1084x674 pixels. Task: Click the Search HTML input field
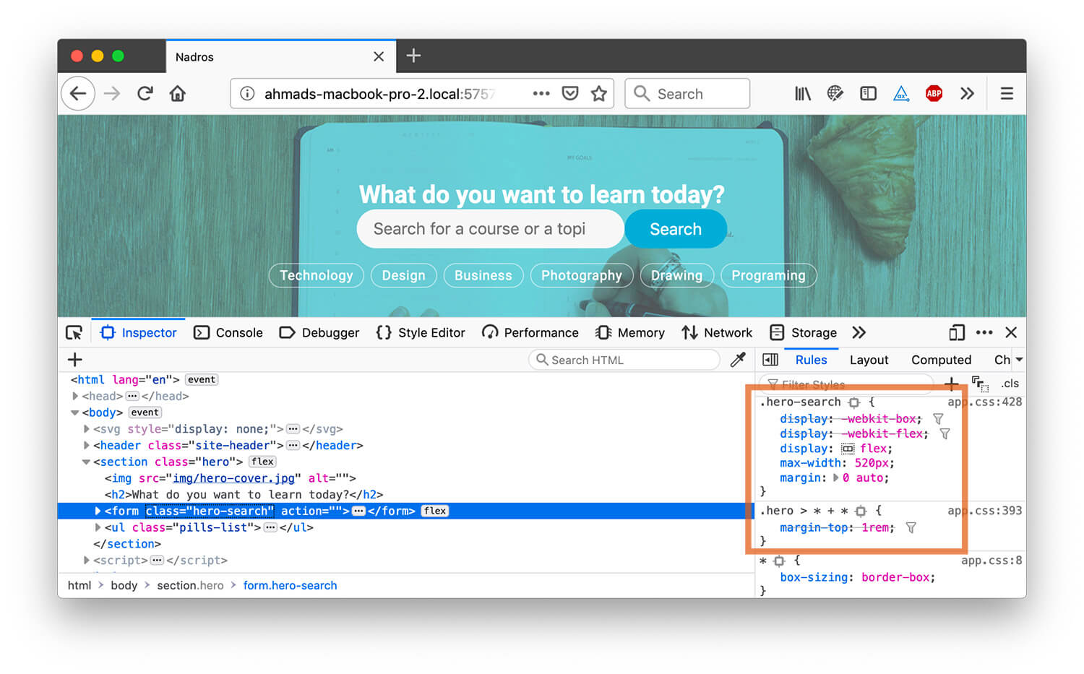[625, 360]
